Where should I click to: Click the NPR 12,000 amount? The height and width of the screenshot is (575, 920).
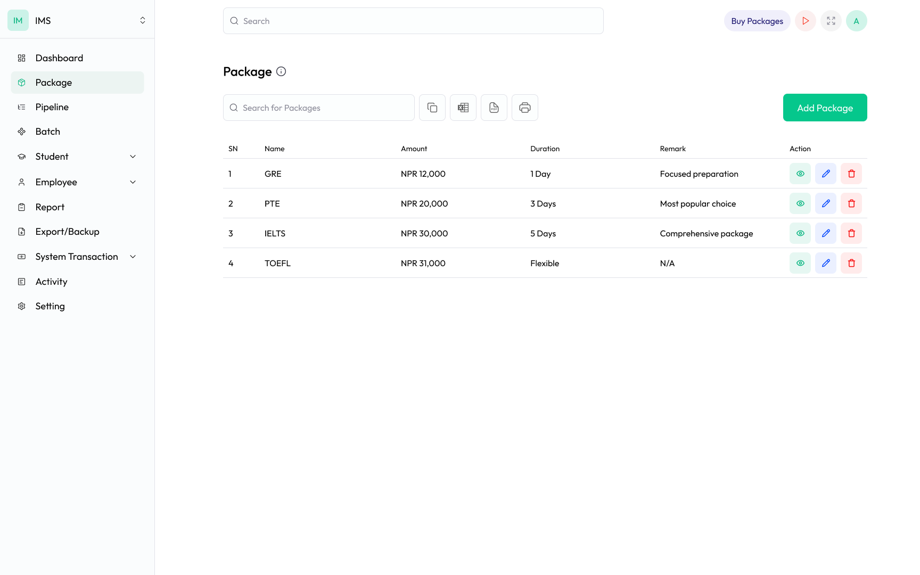coord(423,174)
